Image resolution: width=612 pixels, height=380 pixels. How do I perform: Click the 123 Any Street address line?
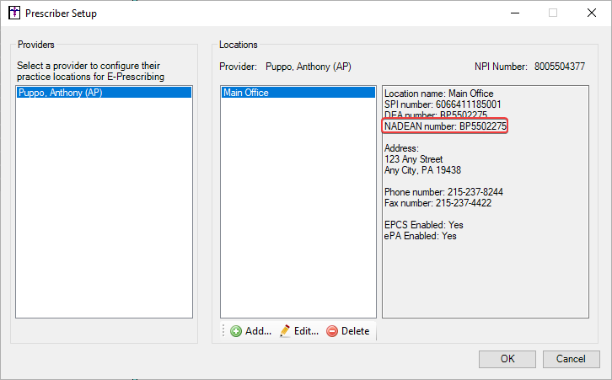413,159
